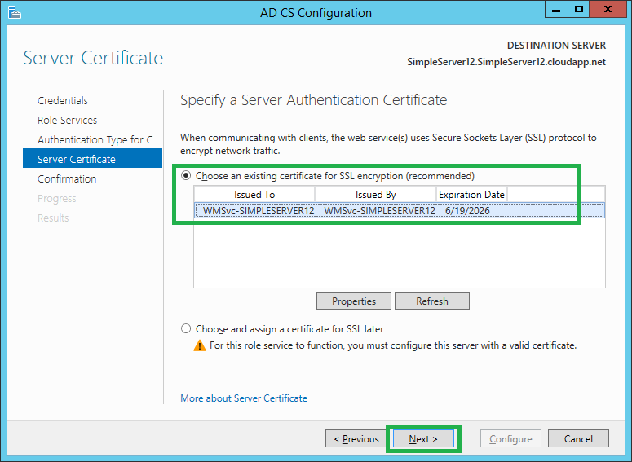Screen dimensions: 632x462
Task: Jump to the Confirmation step
Action: [67, 179]
